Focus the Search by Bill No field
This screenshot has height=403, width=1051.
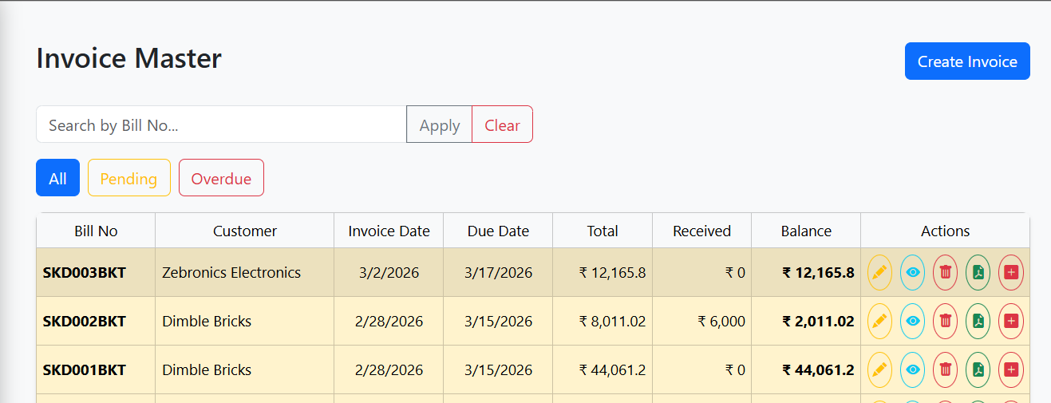[222, 124]
